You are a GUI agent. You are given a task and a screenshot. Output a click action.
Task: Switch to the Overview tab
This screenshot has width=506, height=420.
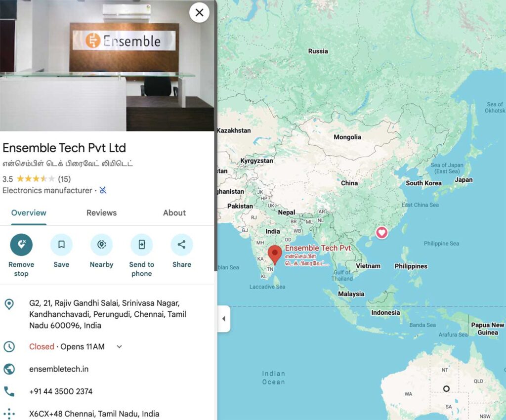29,213
